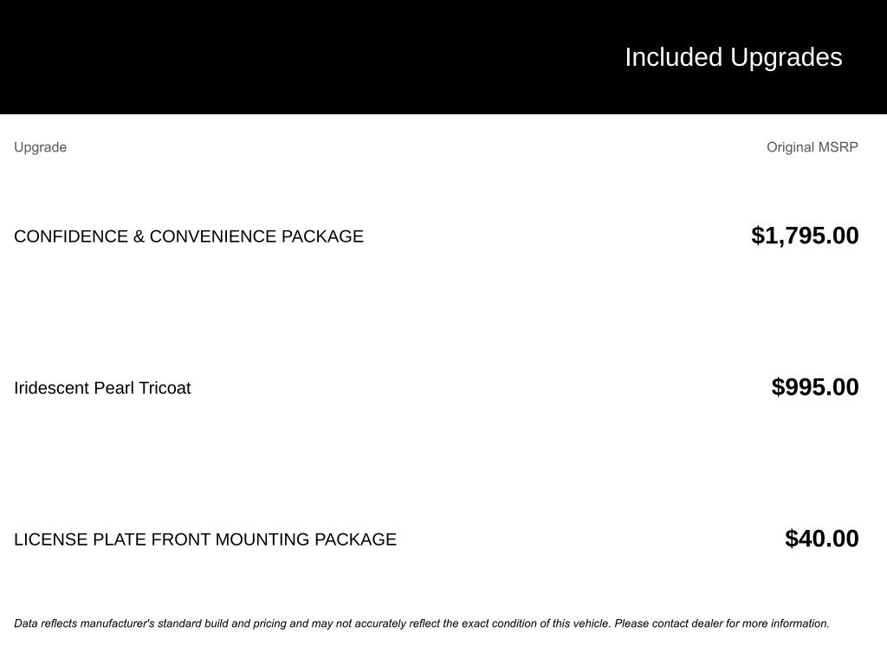Select the License Plate Front Mounting Package name
Screen dimensions: 887x665
click(x=205, y=539)
